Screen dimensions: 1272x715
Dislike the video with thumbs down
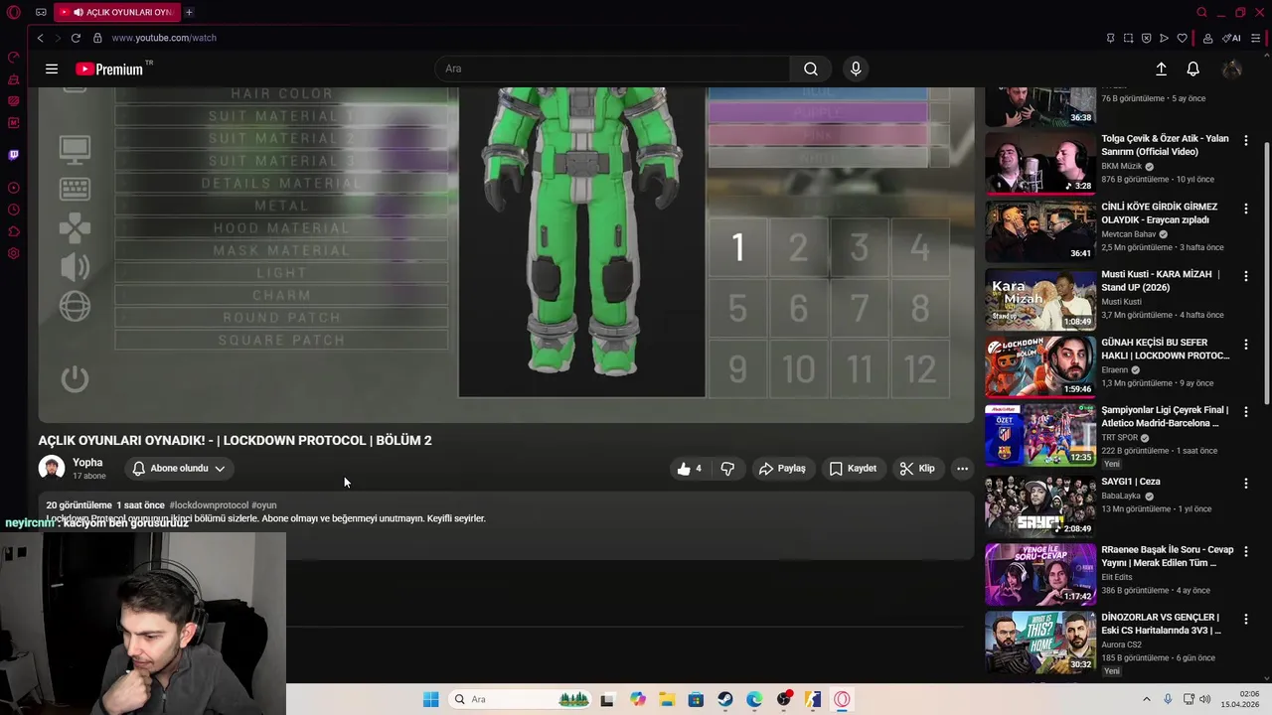[727, 469]
